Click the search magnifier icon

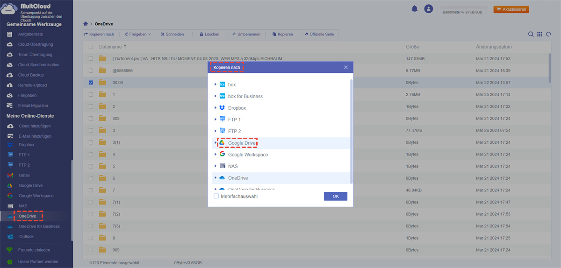coord(531,34)
